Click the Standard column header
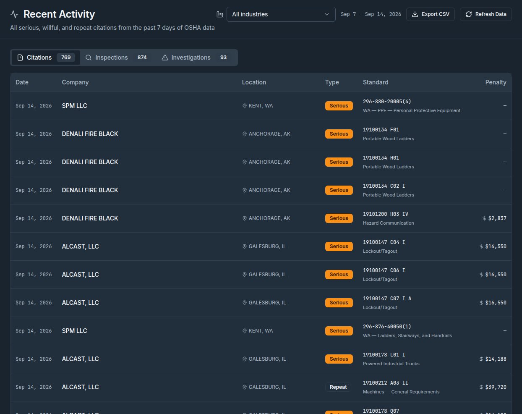The height and width of the screenshot is (414, 522). coord(376,82)
